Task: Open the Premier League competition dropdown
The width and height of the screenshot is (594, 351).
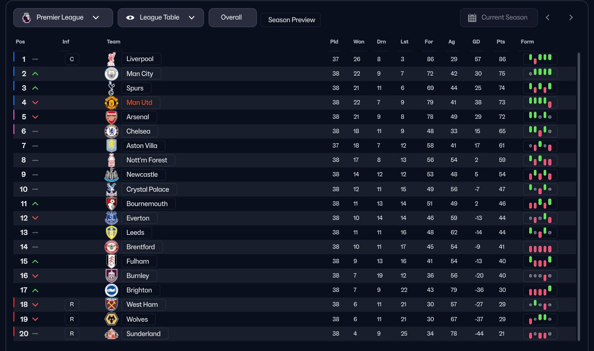Action: [x=63, y=17]
